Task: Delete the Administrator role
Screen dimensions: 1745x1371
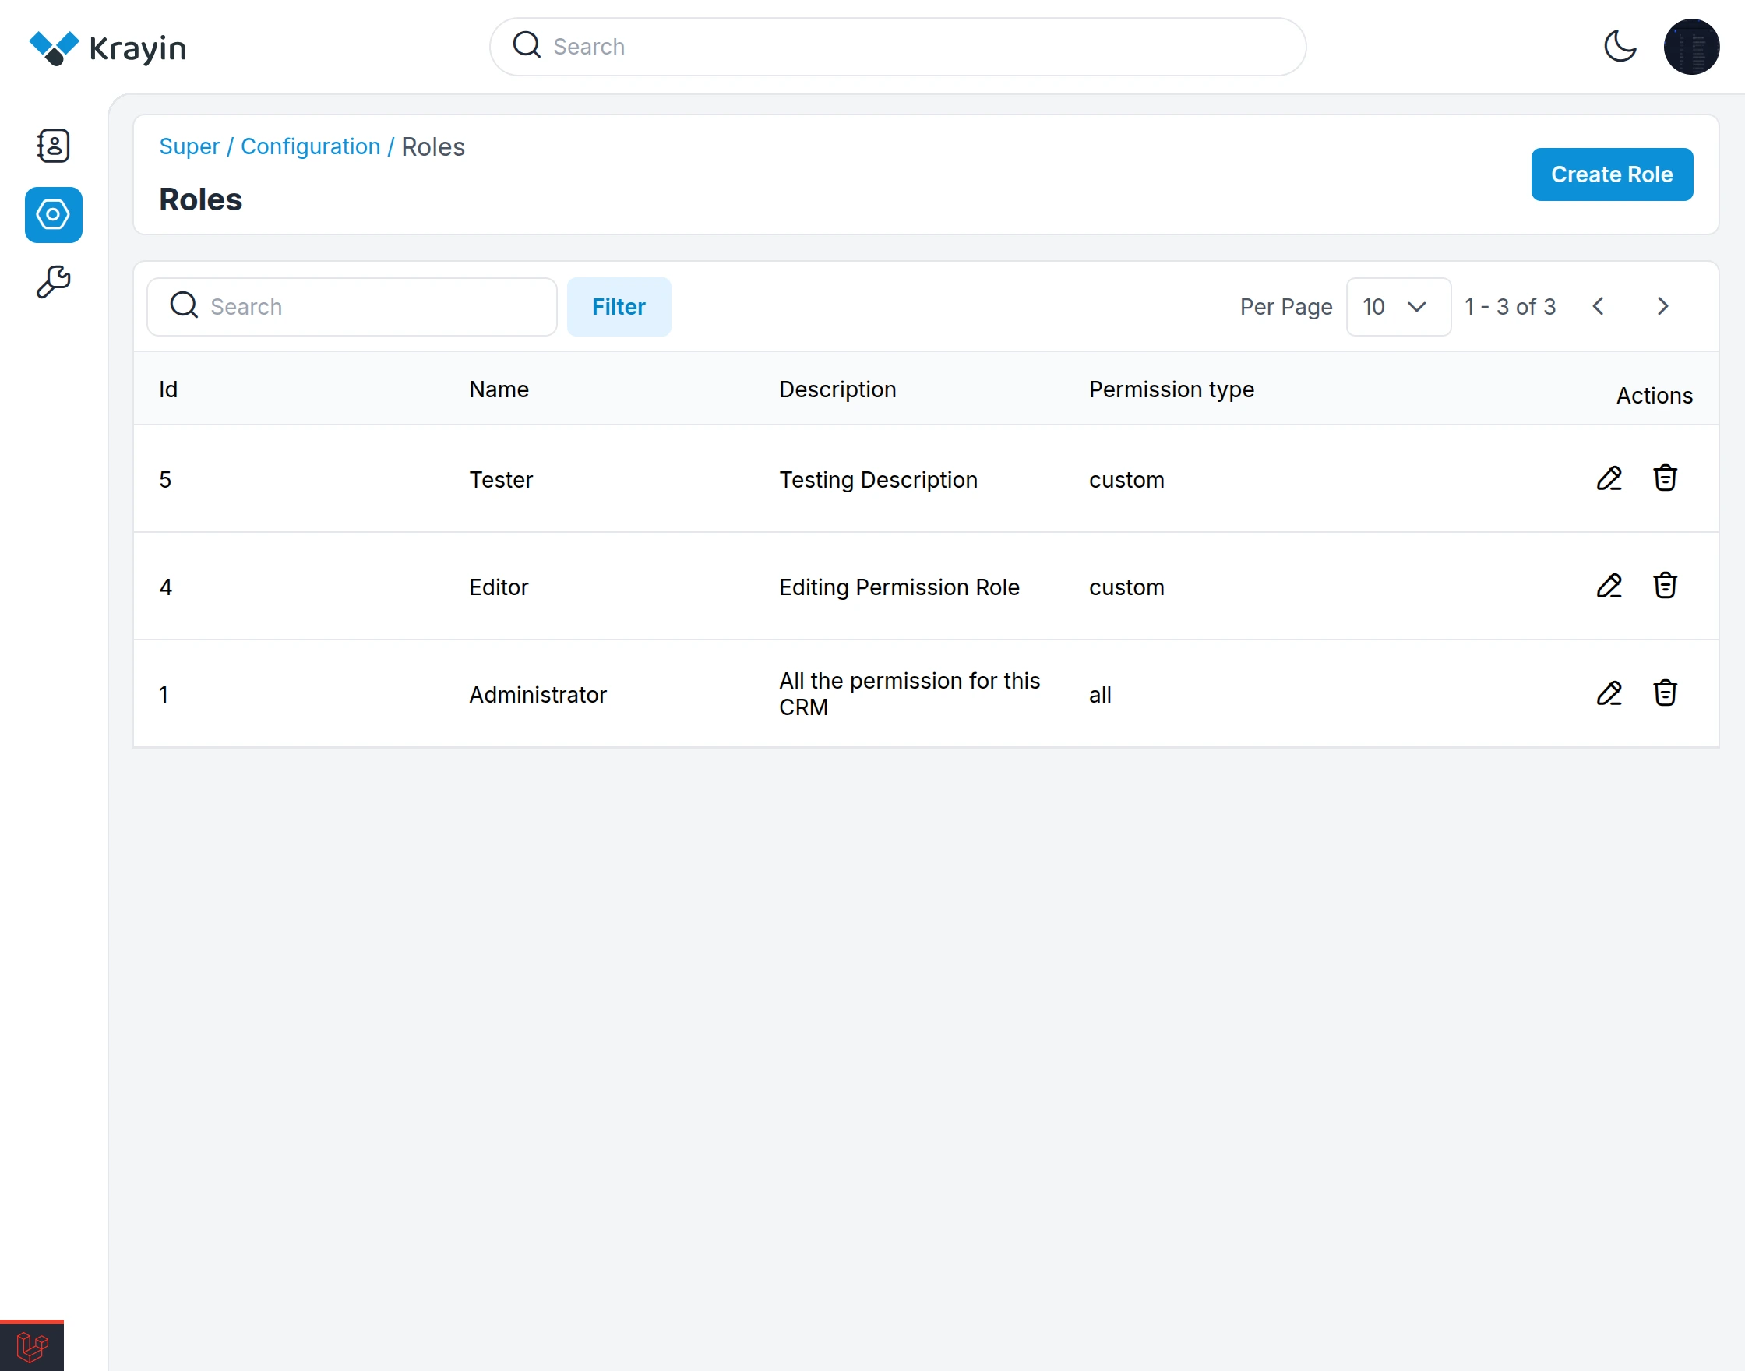Action: [x=1665, y=693]
